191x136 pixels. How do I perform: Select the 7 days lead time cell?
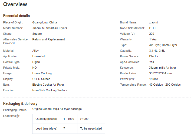(x=69, y=129)
